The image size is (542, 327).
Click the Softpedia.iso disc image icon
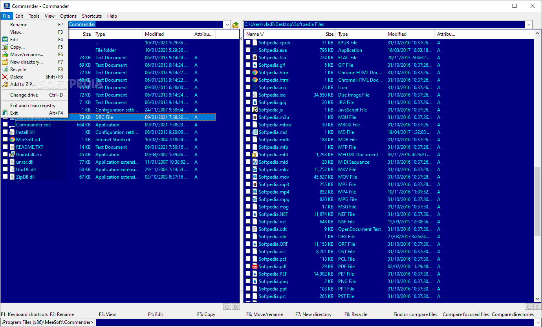pyautogui.click(x=255, y=95)
